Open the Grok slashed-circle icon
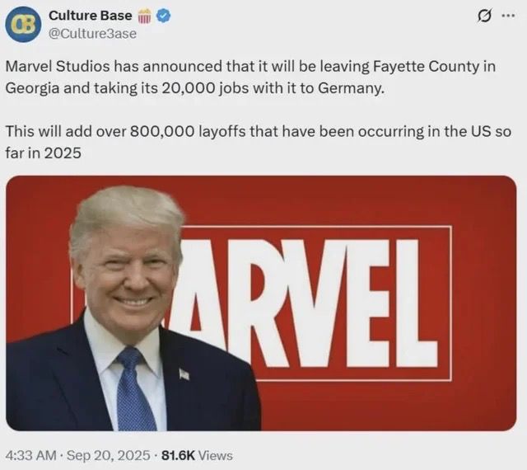 click(486, 16)
